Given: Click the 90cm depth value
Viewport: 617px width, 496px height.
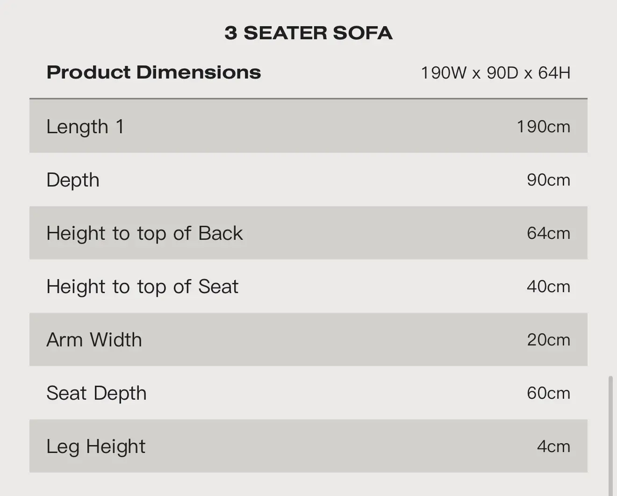Looking at the screenshot, I should (x=548, y=180).
